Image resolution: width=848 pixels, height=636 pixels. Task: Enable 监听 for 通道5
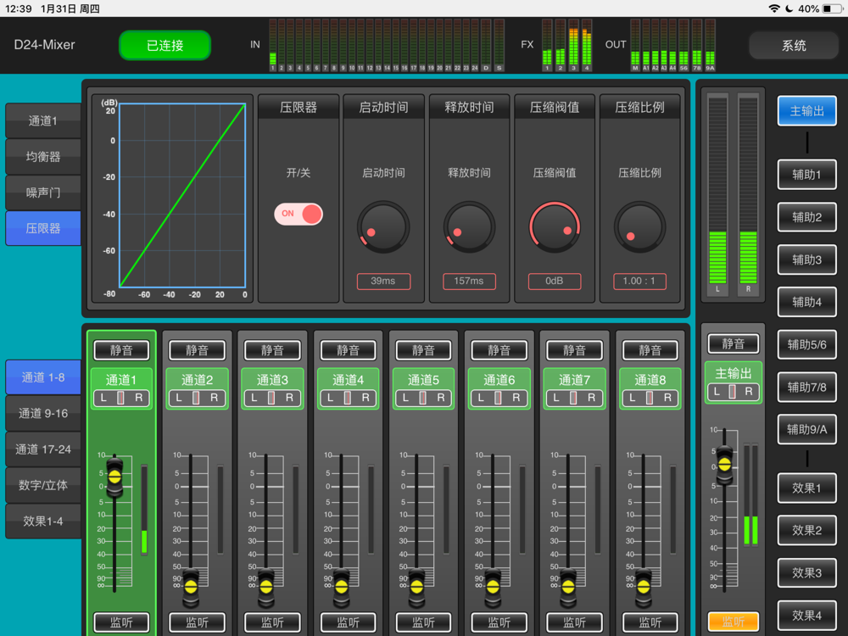(423, 622)
